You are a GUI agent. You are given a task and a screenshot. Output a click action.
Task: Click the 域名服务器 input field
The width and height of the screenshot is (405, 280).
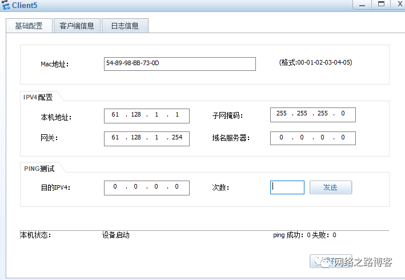(x=313, y=138)
